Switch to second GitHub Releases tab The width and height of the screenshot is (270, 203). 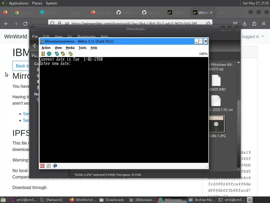click(x=150, y=13)
